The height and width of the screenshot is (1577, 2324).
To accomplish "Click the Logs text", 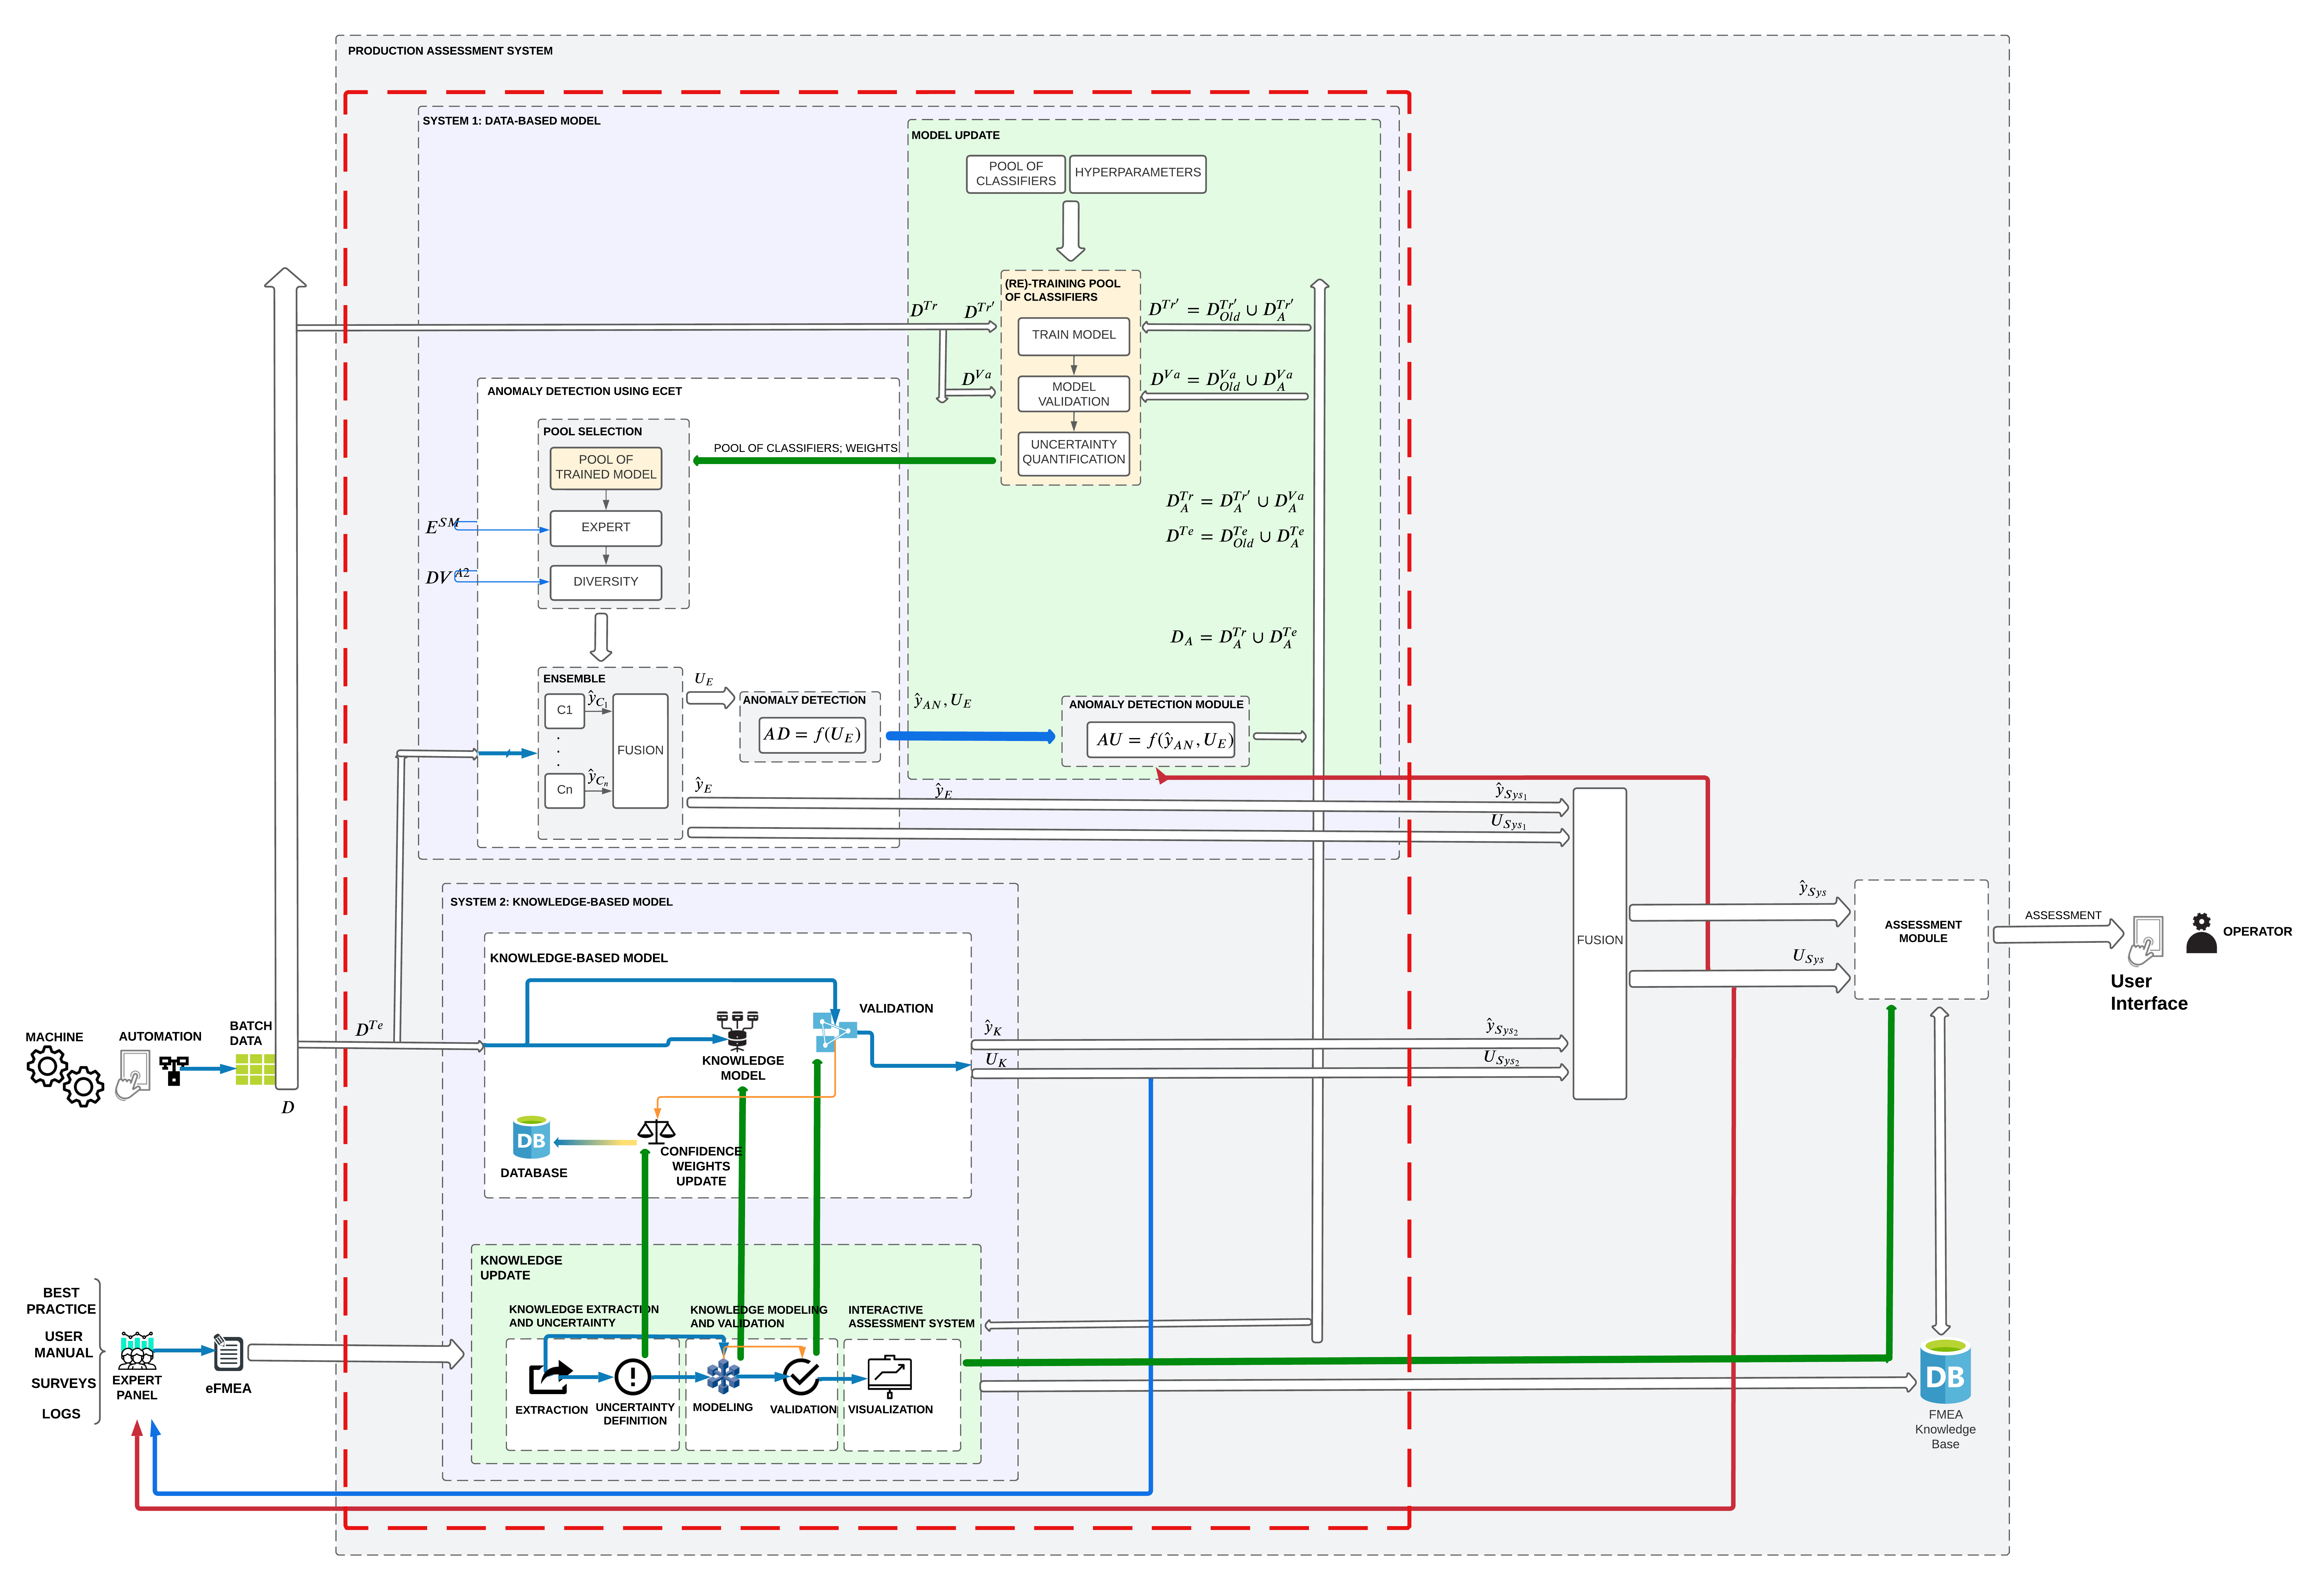I will click(x=61, y=1414).
